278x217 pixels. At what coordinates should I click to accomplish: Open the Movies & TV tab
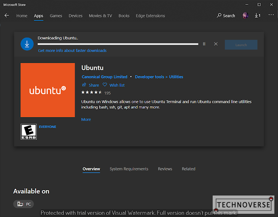pyautogui.click(x=100, y=16)
